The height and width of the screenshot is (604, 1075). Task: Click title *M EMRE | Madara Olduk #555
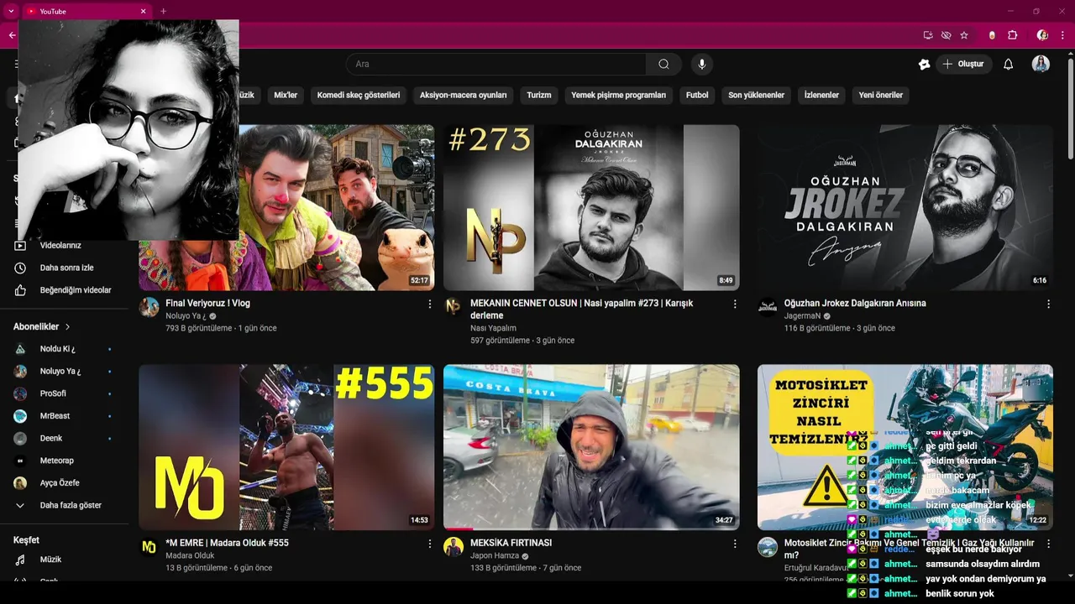click(227, 544)
